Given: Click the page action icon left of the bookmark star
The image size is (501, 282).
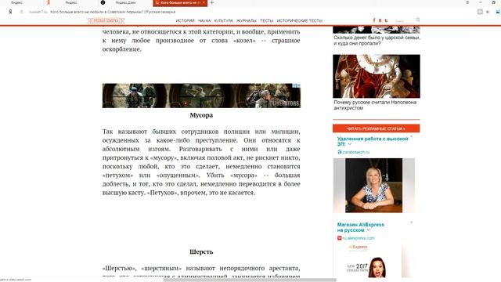Looking at the screenshot, I should (x=480, y=12).
